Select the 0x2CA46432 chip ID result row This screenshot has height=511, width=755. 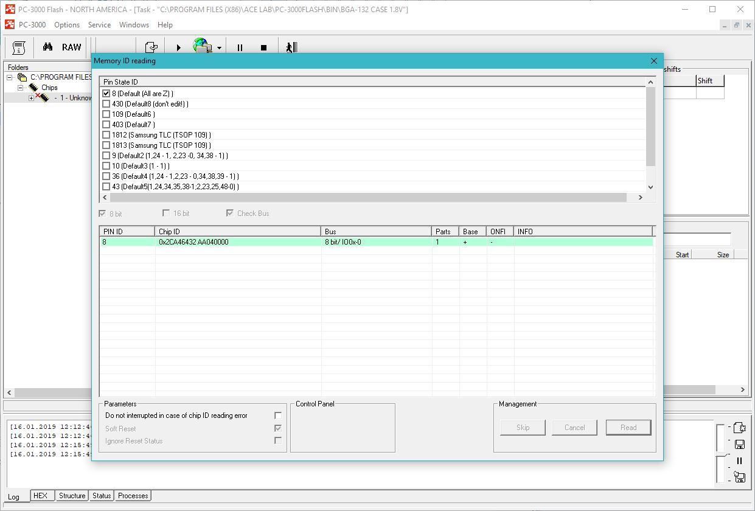coord(237,242)
